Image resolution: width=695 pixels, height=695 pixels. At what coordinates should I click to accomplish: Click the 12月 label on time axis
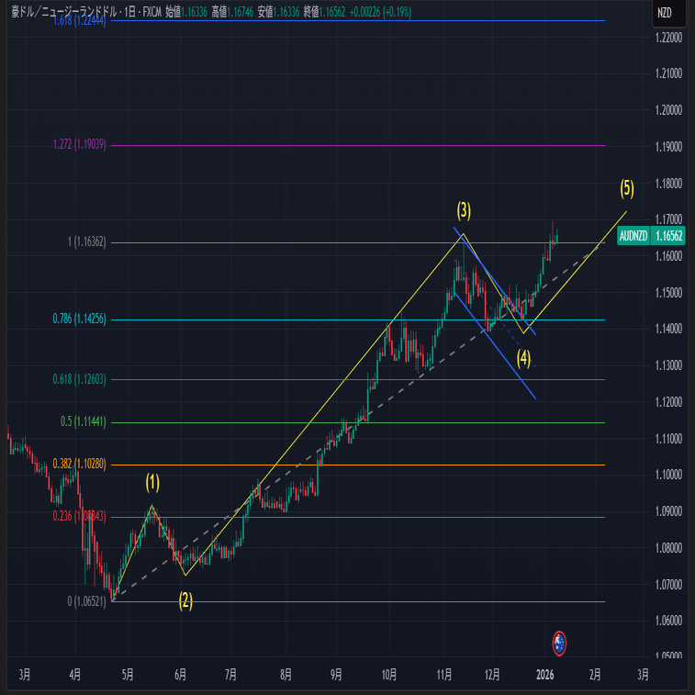(x=492, y=675)
